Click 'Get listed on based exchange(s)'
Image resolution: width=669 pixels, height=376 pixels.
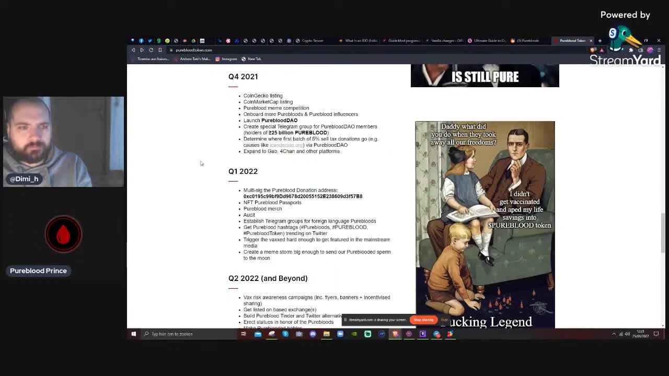[x=280, y=310]
